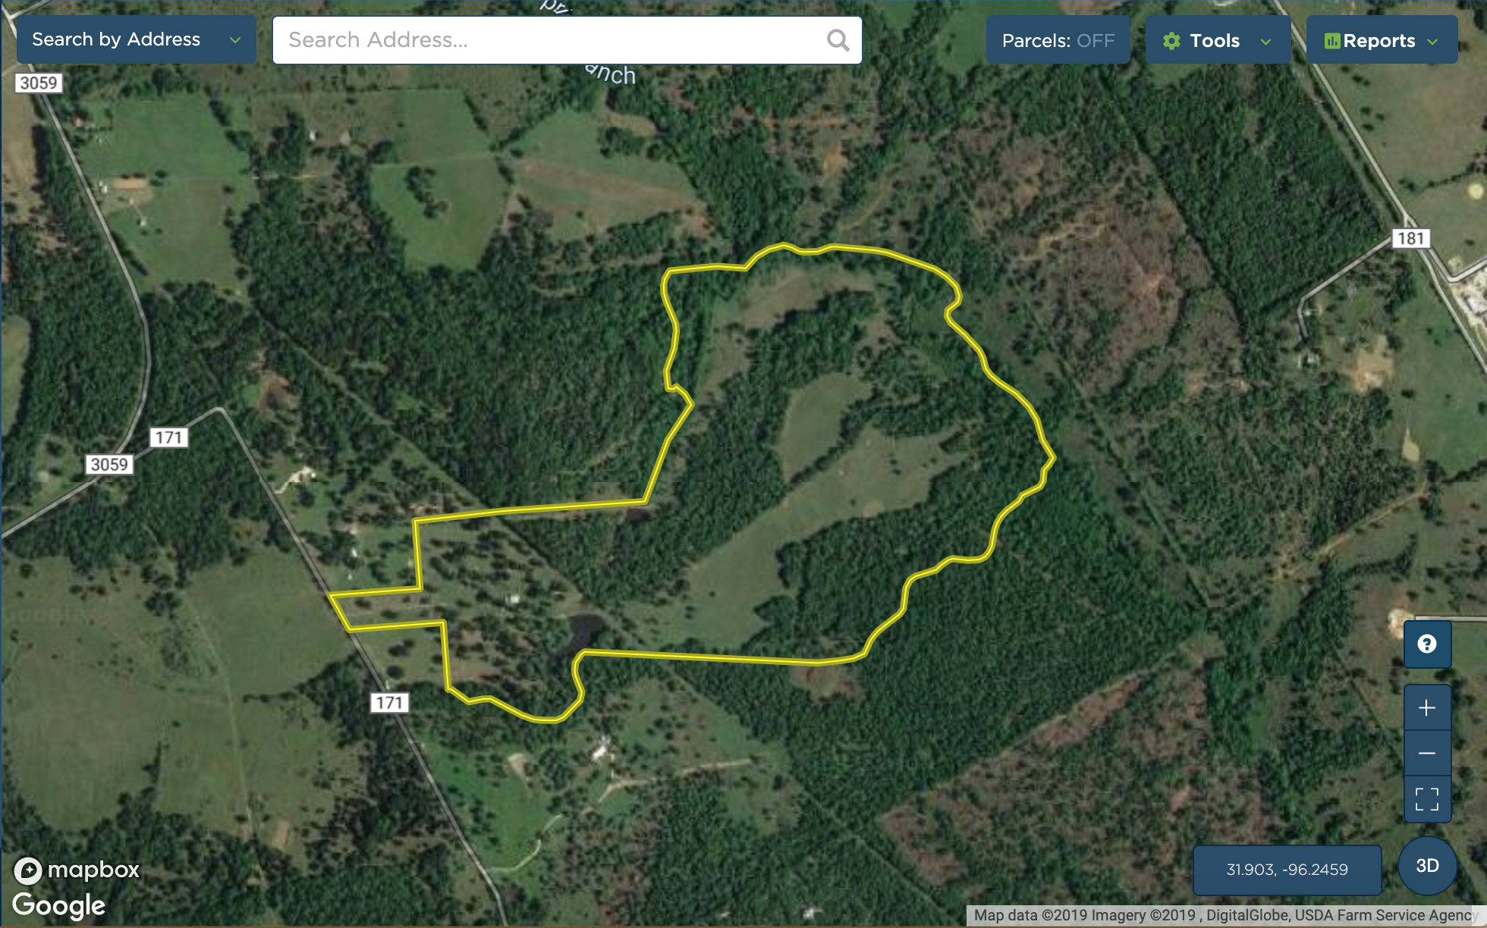Click the map data attribution text
1487x928 pixels.
1224,915
